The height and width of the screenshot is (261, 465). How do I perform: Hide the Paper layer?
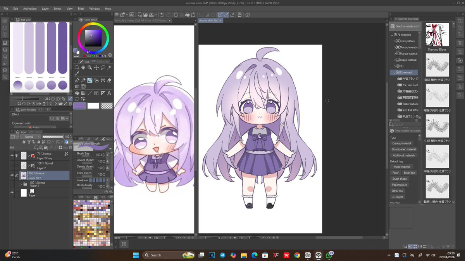pos(12,192)
